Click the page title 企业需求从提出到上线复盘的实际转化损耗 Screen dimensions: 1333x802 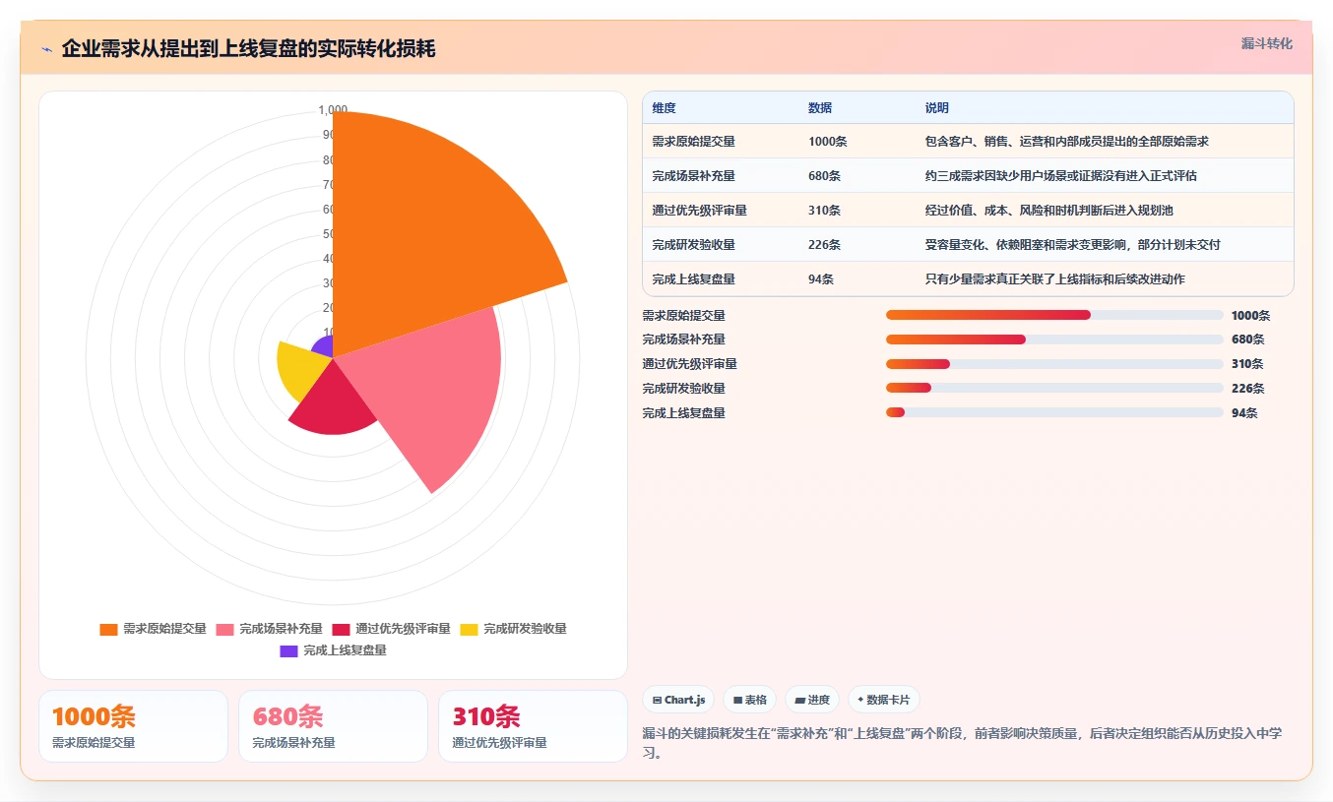[x=248, y=49]
